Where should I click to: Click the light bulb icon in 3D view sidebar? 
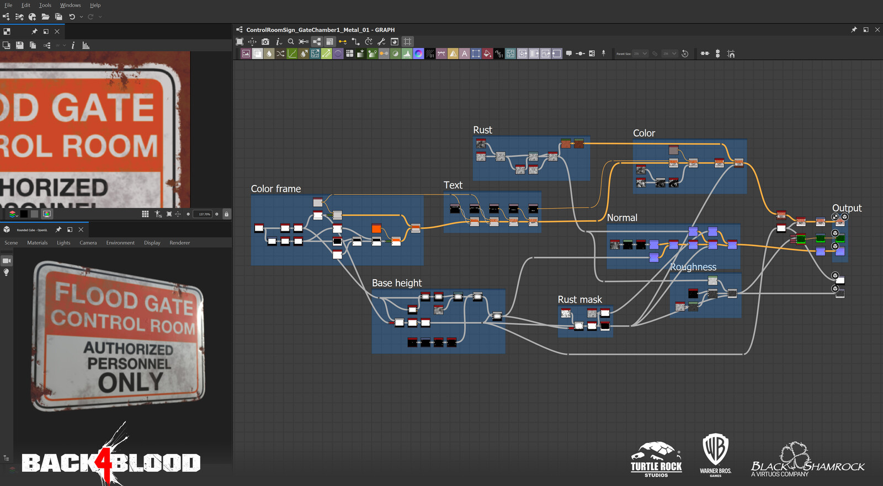tap(7, 273)
